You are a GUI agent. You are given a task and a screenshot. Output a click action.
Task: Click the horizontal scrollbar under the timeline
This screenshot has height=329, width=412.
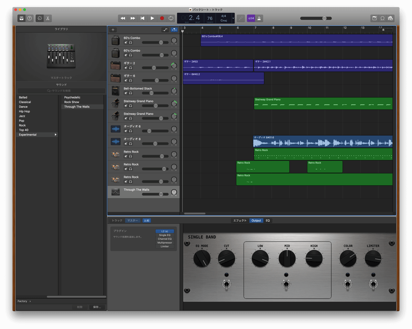[195, 214]
